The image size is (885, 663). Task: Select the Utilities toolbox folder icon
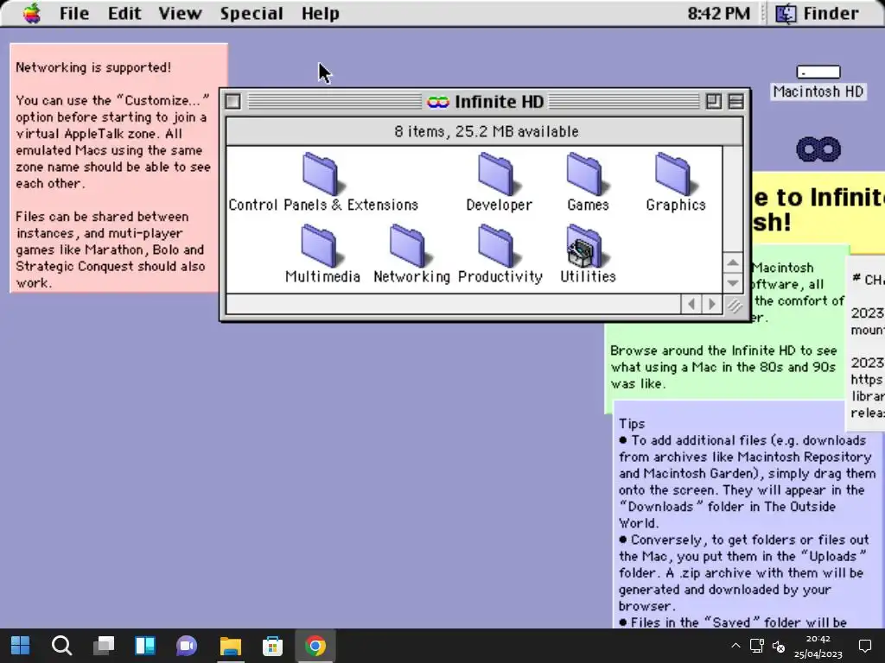pyautogui.click(x=587, y=245)
